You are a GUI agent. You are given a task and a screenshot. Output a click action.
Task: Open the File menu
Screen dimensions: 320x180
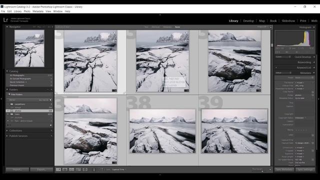3,11
